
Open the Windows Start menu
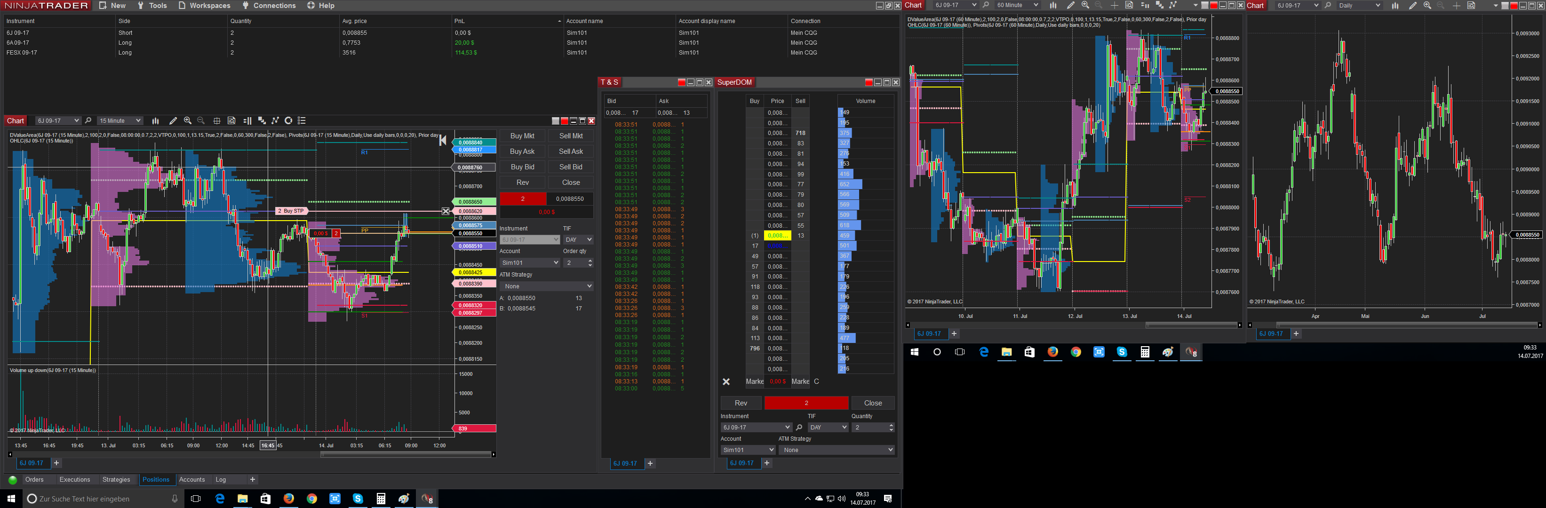coord(11,499)
